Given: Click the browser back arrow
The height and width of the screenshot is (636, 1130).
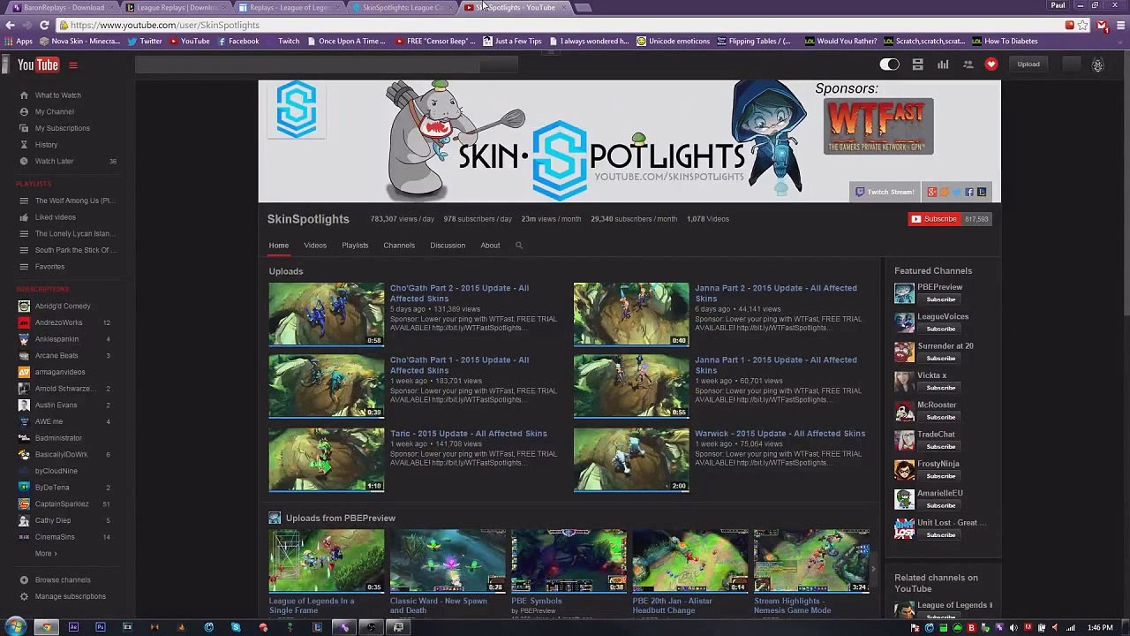Looking at the screenshot, I should [x=10, y=26].
